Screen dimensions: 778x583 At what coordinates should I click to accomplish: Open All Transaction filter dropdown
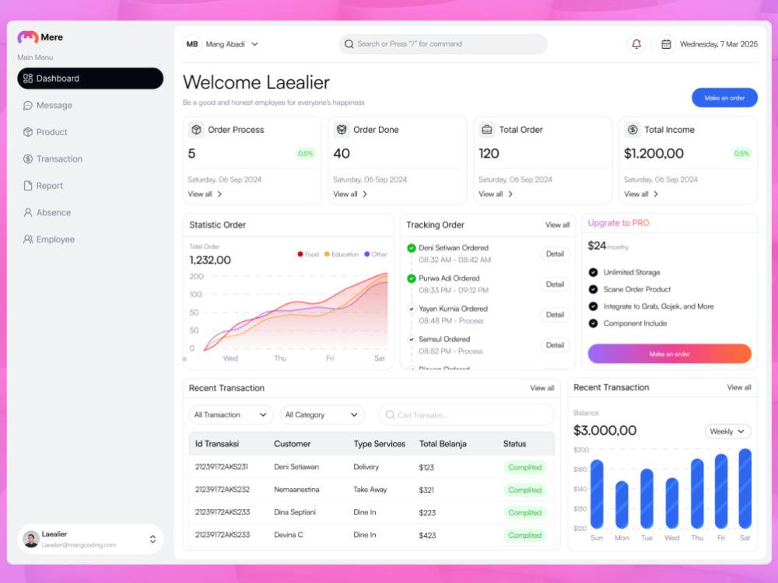(231, 415)
